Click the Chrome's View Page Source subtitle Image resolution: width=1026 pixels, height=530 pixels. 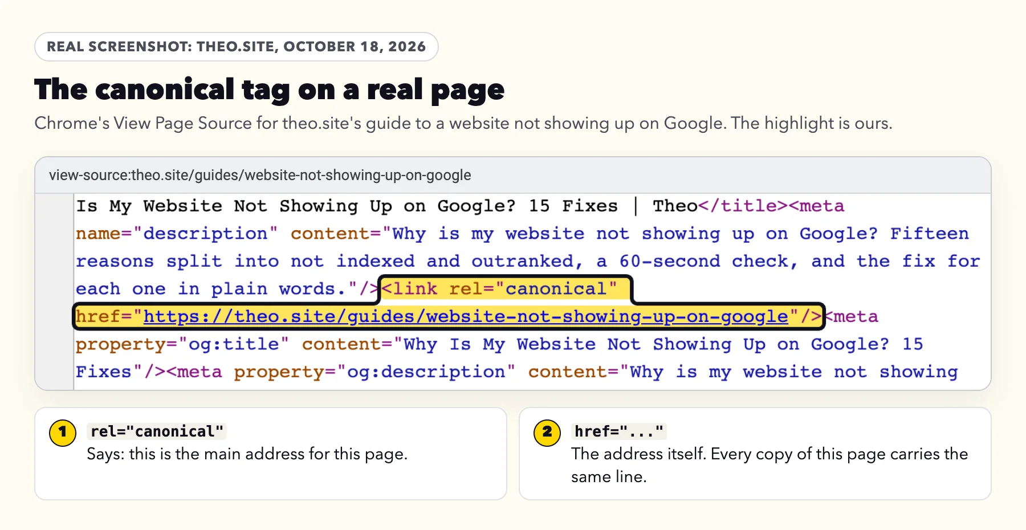coord(463,123)
